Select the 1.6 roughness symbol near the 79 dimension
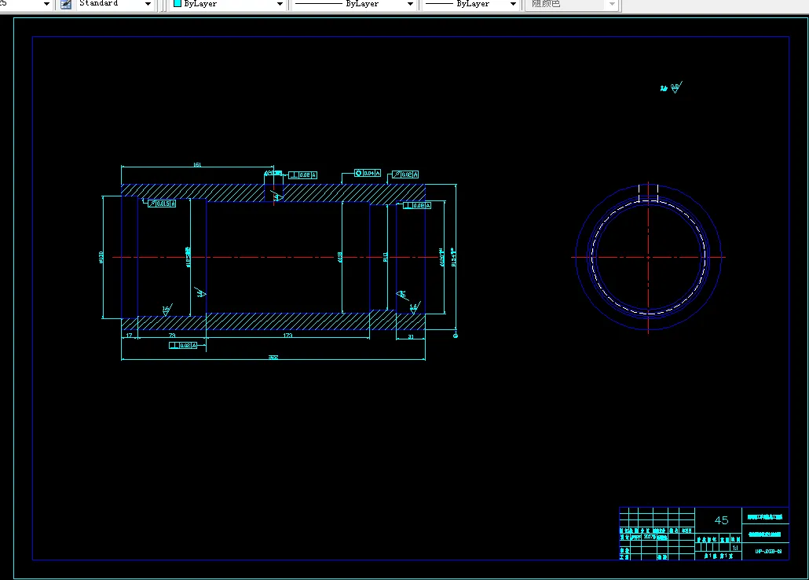The image size is (809, 580). (x=167, y=310)
